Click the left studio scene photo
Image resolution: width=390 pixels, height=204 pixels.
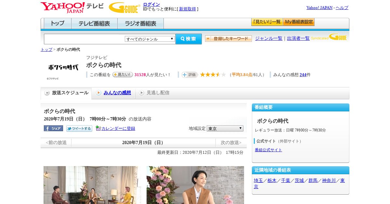(92, 185)
